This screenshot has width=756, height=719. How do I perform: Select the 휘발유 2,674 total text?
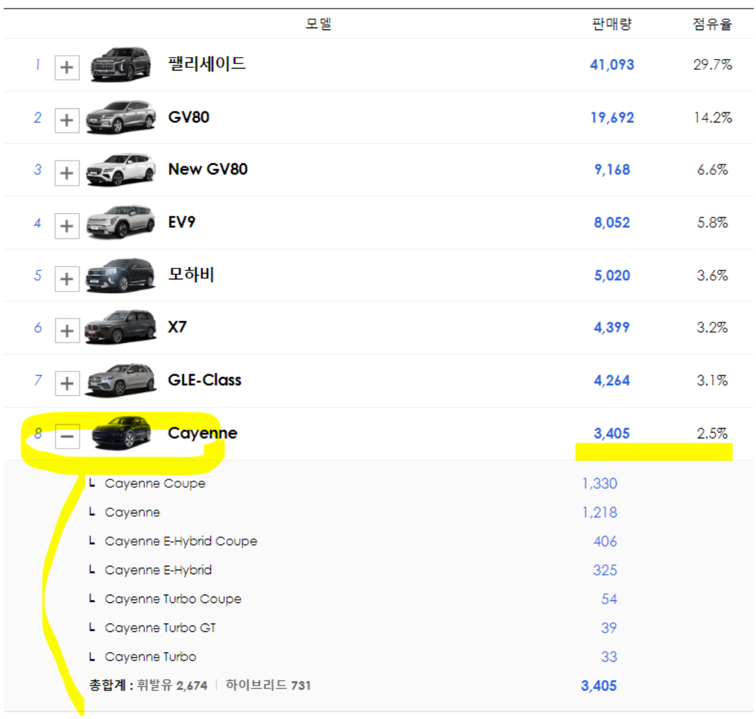click(x=172, y=686)
